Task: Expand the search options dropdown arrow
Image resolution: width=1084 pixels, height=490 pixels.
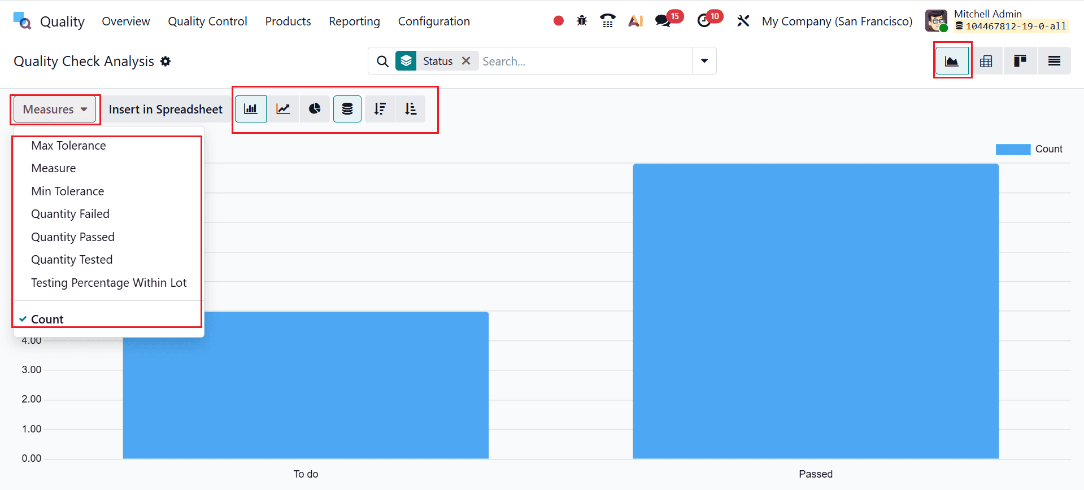Action: 704,61
